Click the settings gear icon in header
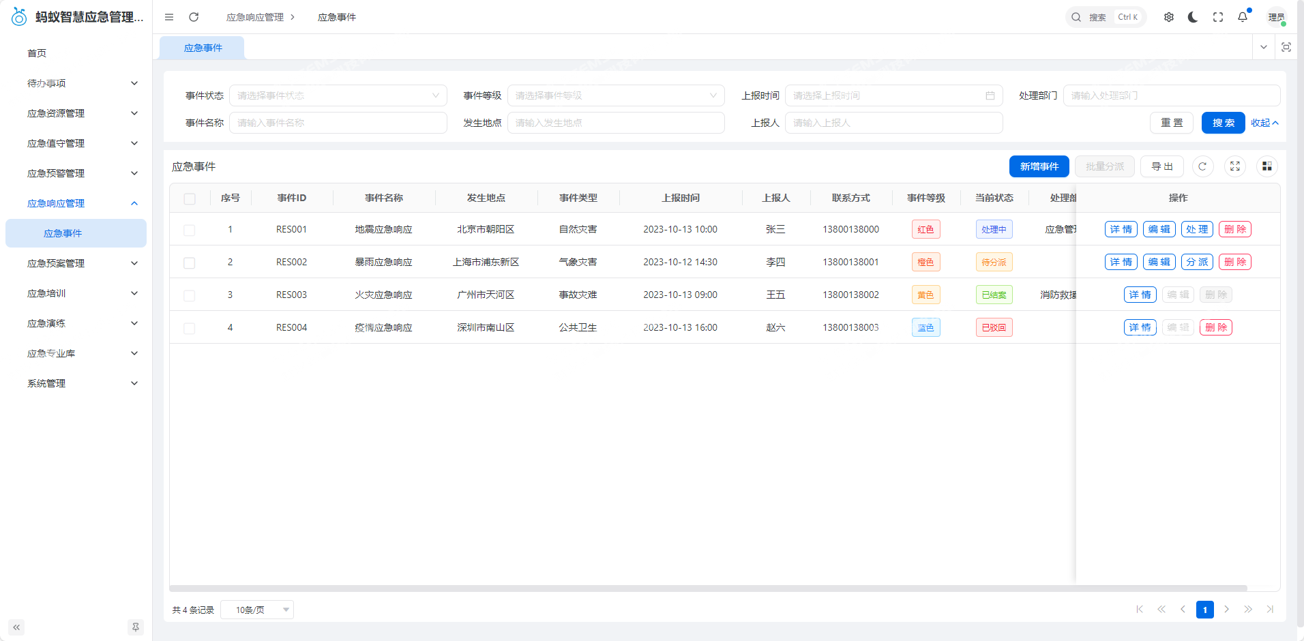Screen dimensions: 1304x641 1169,17
